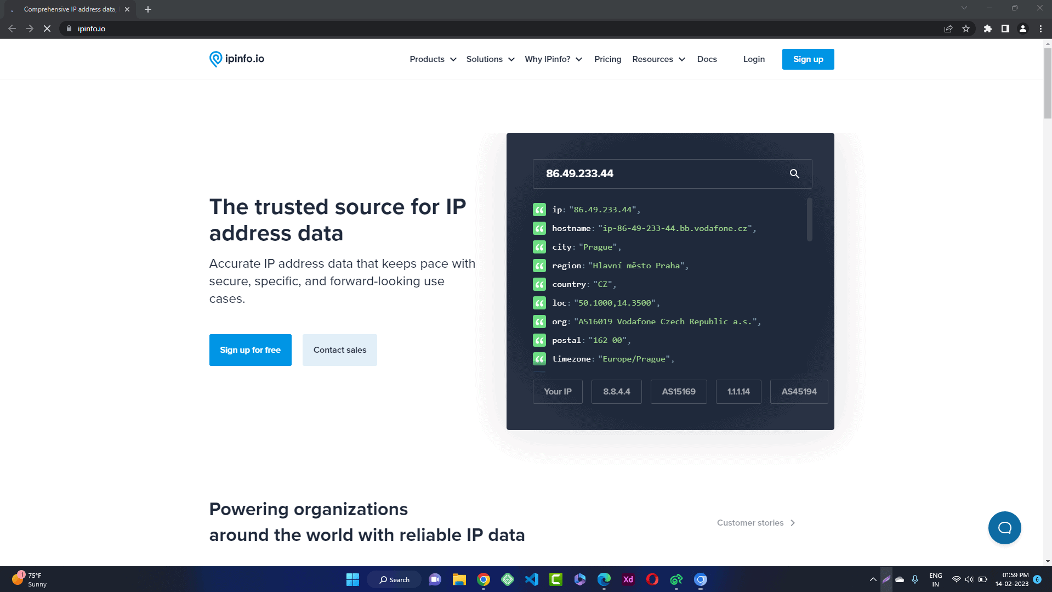Bookmark the page using the star icon

click(x=966, y=29)
